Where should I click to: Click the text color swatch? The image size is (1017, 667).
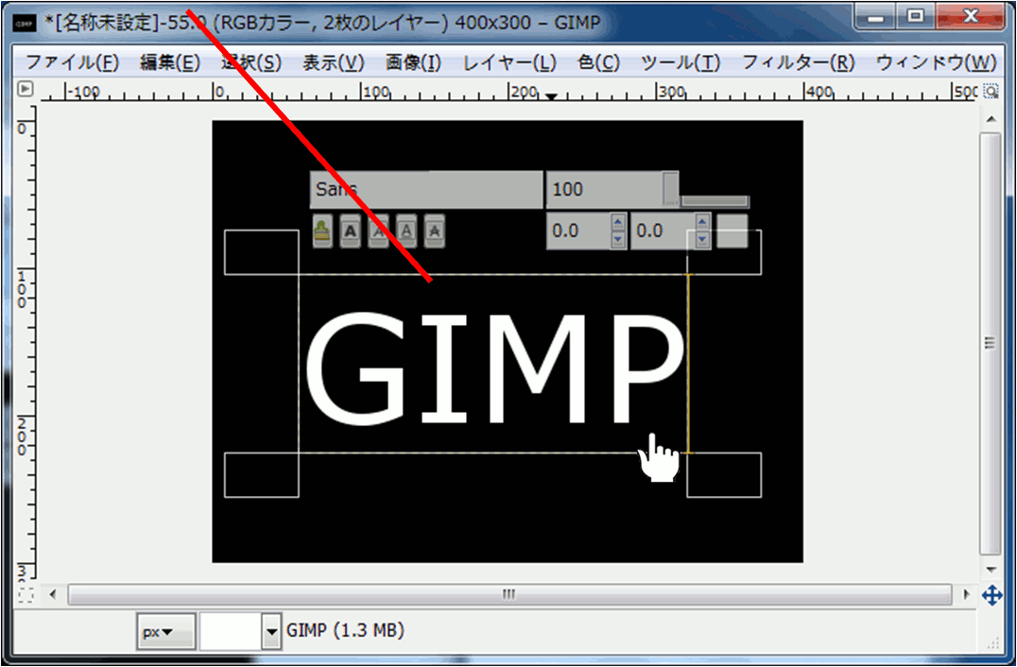(x=732, y=231)
